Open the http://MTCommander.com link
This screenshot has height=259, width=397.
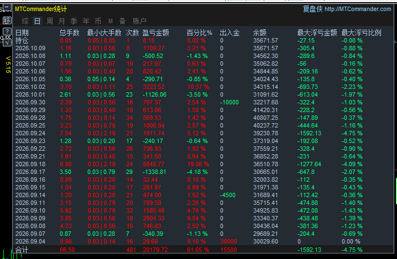pyautogui.click(x=358, y=9)
